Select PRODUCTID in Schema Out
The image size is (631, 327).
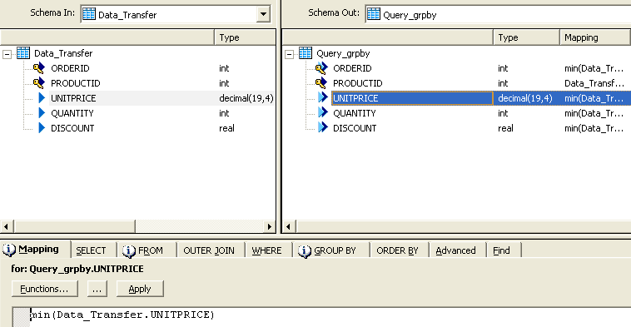point(357,83)
